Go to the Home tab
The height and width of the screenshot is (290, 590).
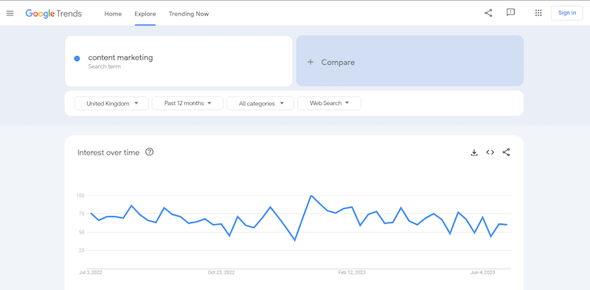click(113, 14)
